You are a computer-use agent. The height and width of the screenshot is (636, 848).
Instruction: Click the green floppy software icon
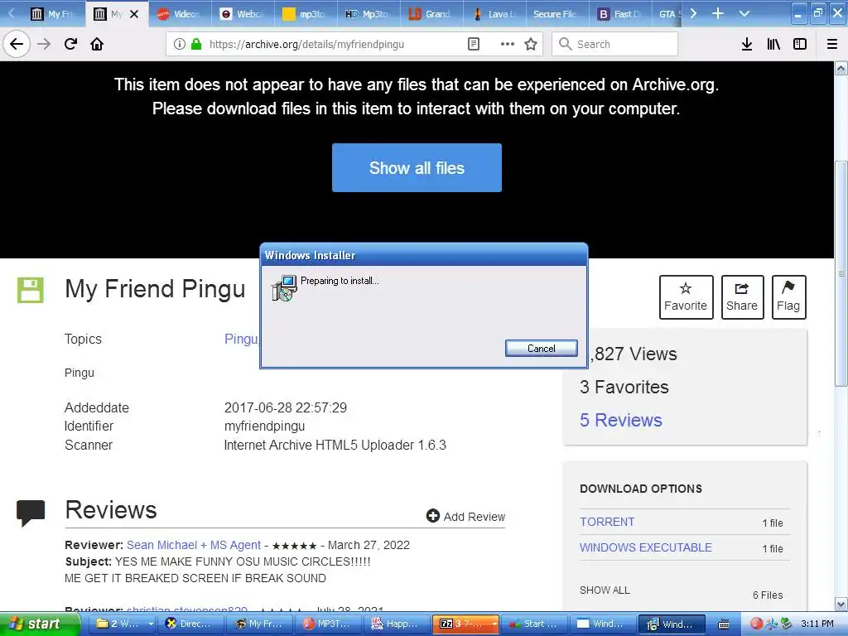point(31,291)
